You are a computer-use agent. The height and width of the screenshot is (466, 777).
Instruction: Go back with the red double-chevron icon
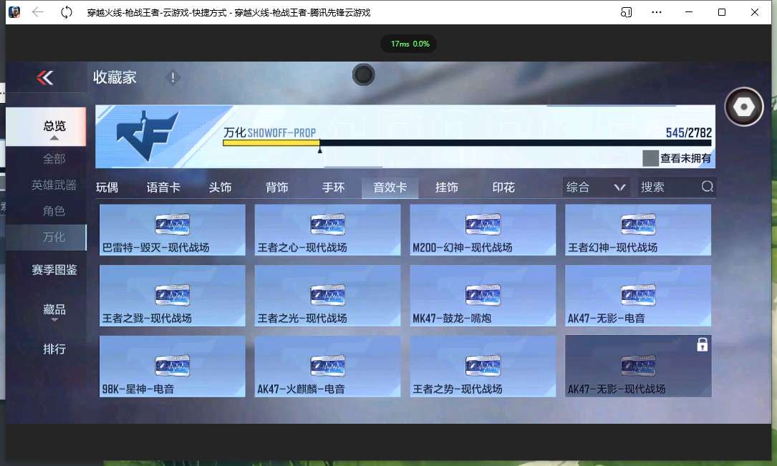[x=44, y=78]
